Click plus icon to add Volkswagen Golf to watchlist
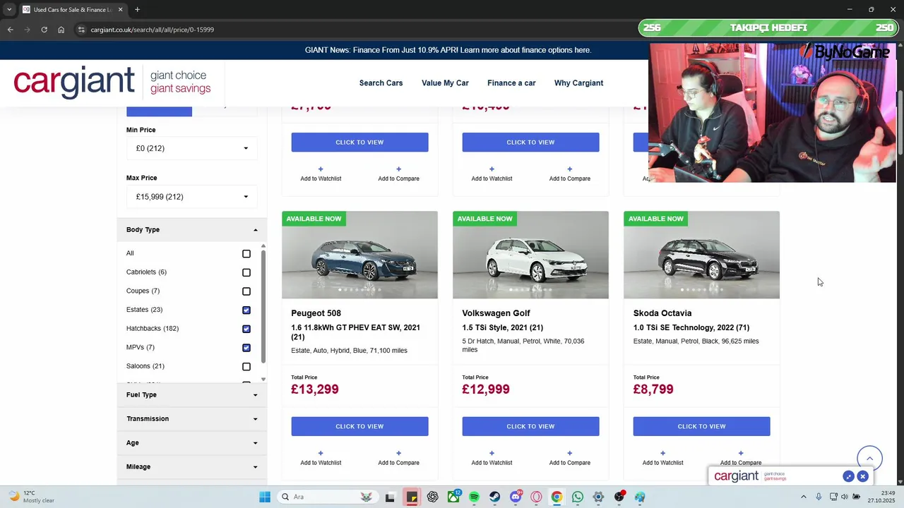The image size is (904, 508). click(492, 453)
